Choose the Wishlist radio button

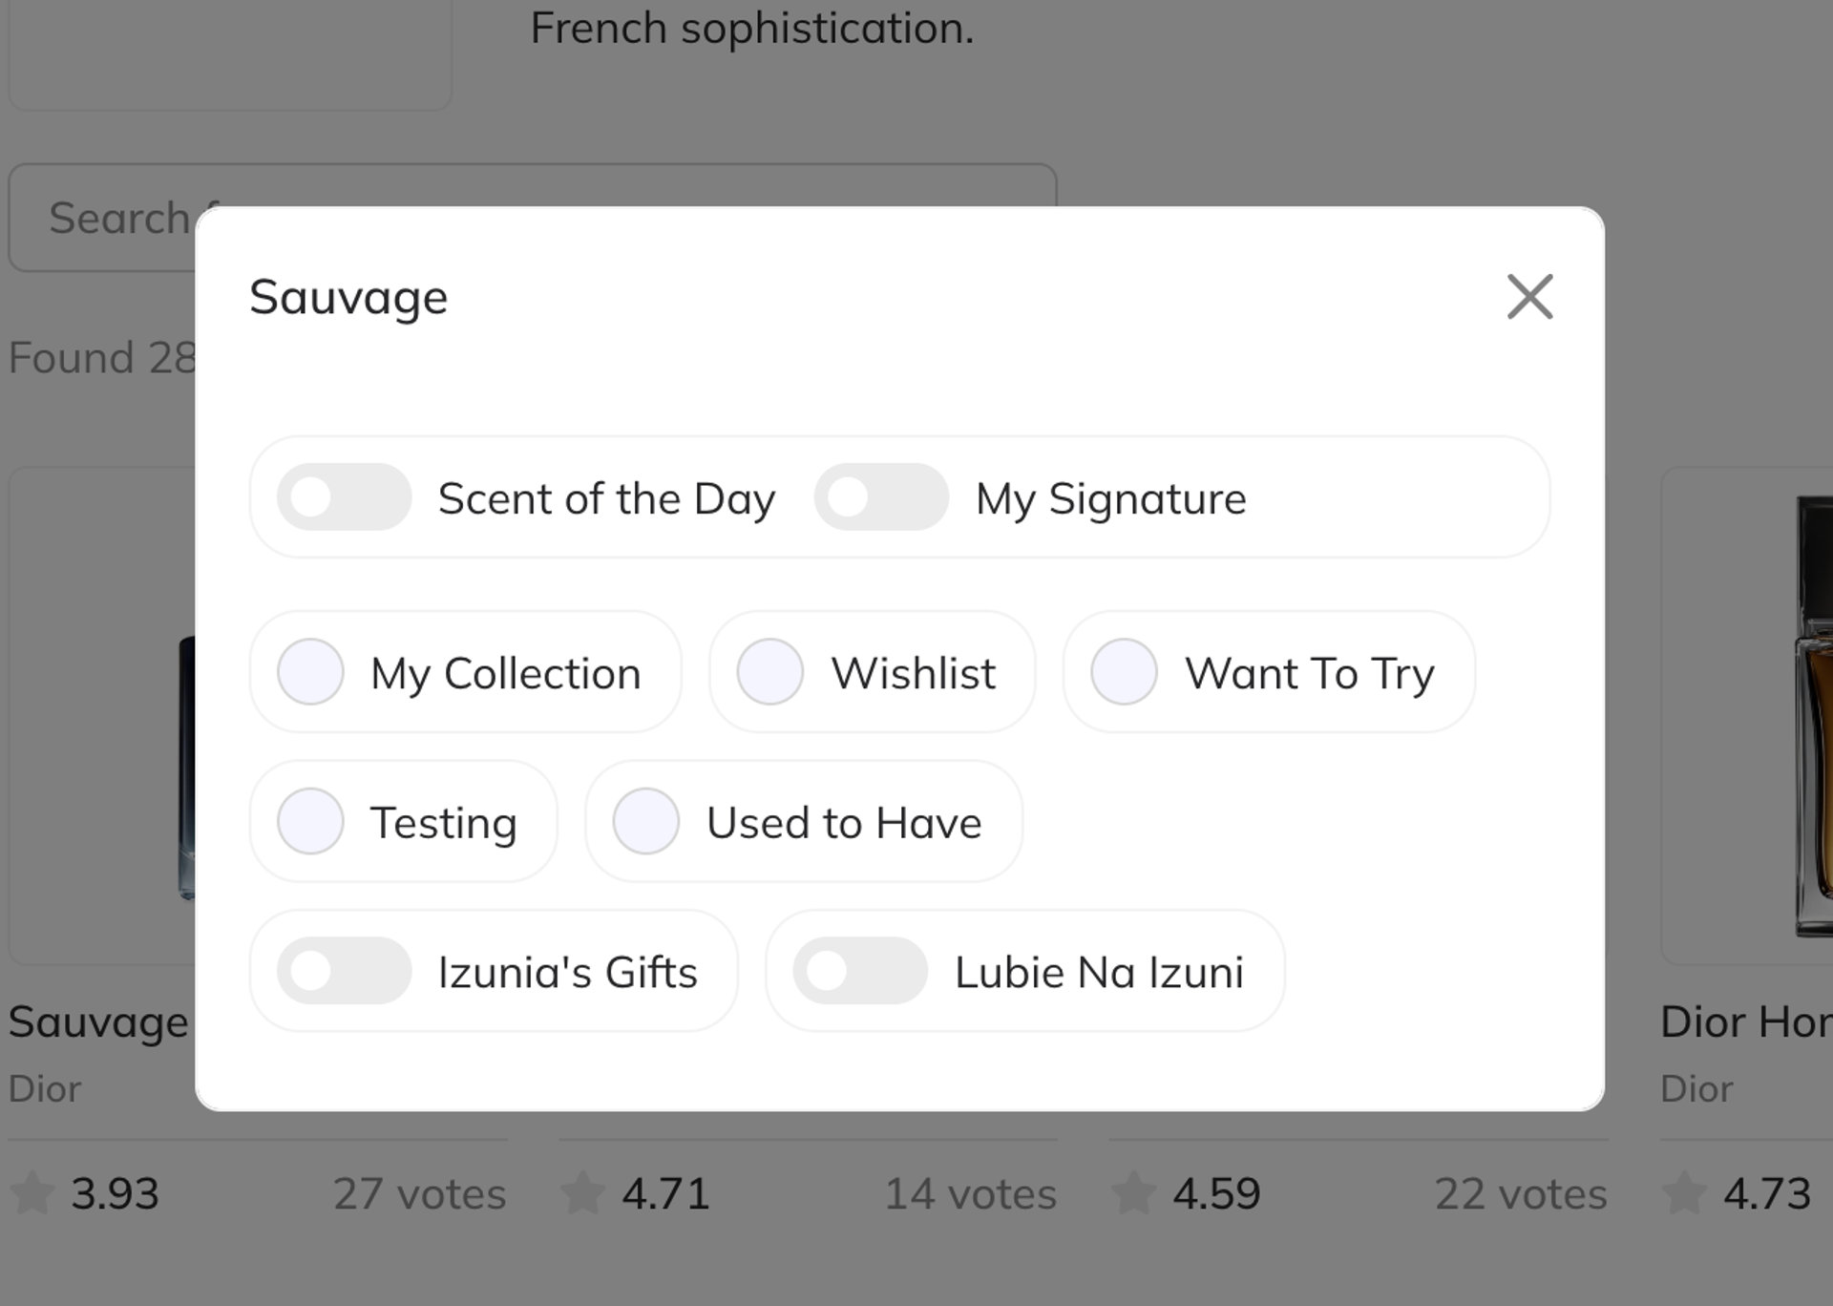(x=769, y=672)
